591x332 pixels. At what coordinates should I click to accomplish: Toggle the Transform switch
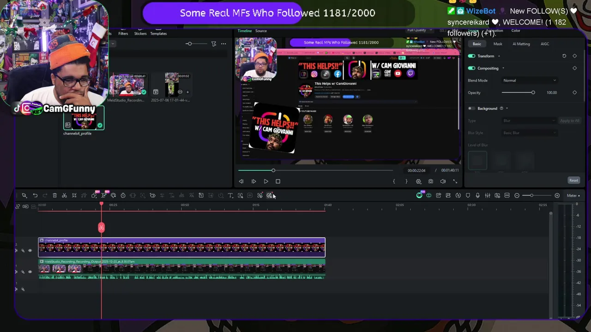pos(471,56)
